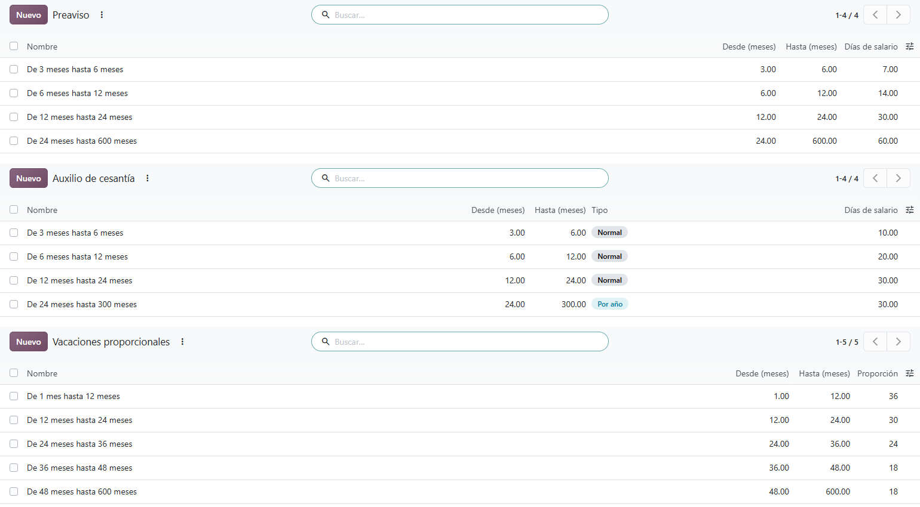Viewport: 920px width, 507px height.
Task: Check the row De 48 meses hasta 600 meses
Action: pos(14,491)
